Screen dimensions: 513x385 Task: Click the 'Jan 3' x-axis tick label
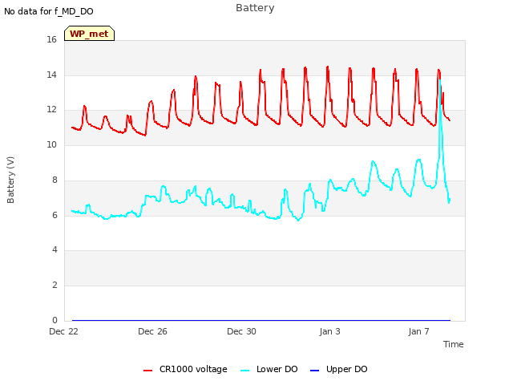click(329, 331)
